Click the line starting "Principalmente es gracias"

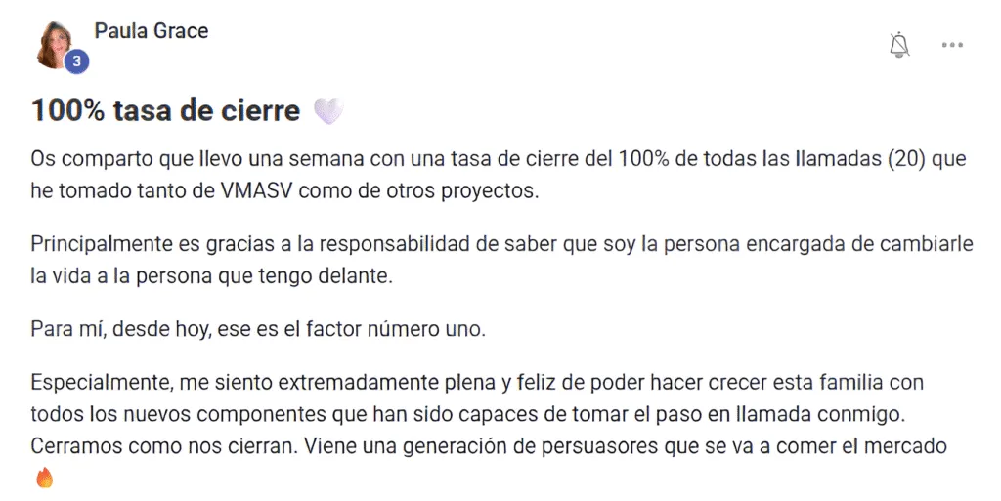(x=501, y=244)
